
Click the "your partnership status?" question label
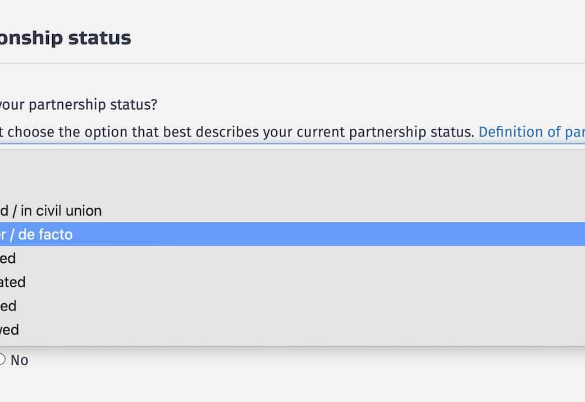[x=77, y=105]
